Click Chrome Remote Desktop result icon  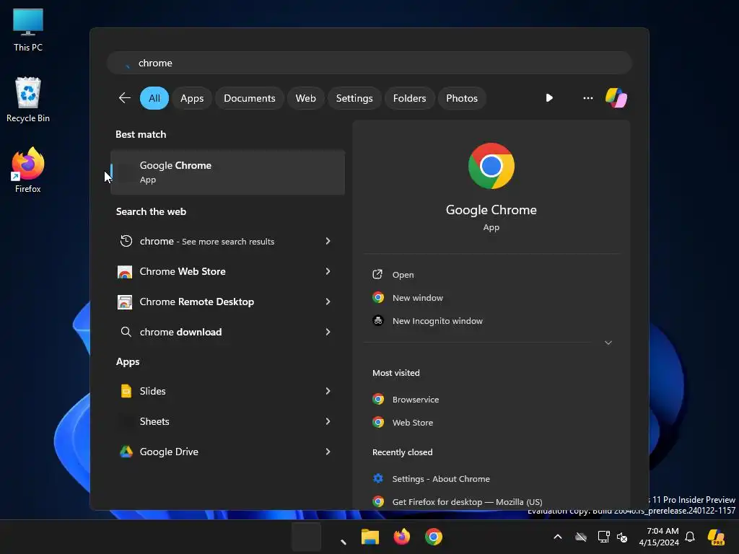[x=124, y=302]
